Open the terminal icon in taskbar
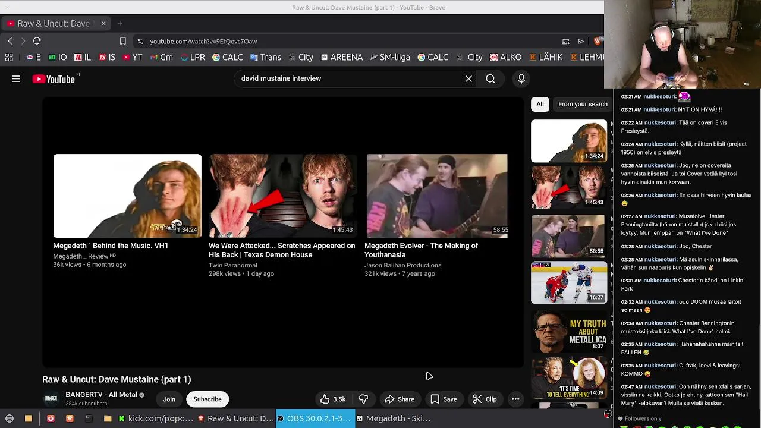 coord(88,418)
